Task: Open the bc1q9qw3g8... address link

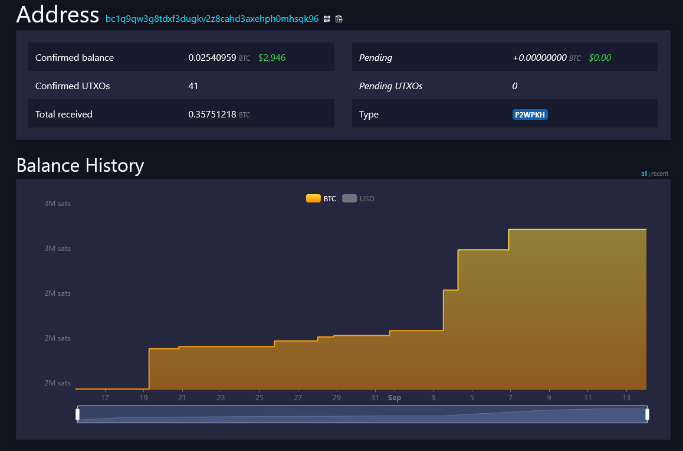Action: tap(212, 19)
